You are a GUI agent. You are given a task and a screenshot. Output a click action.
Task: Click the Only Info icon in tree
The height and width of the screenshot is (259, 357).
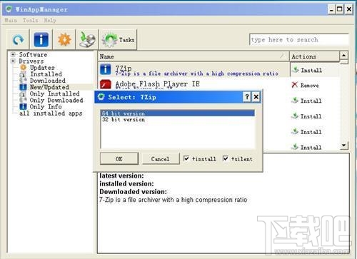click(x=23, y=107)
